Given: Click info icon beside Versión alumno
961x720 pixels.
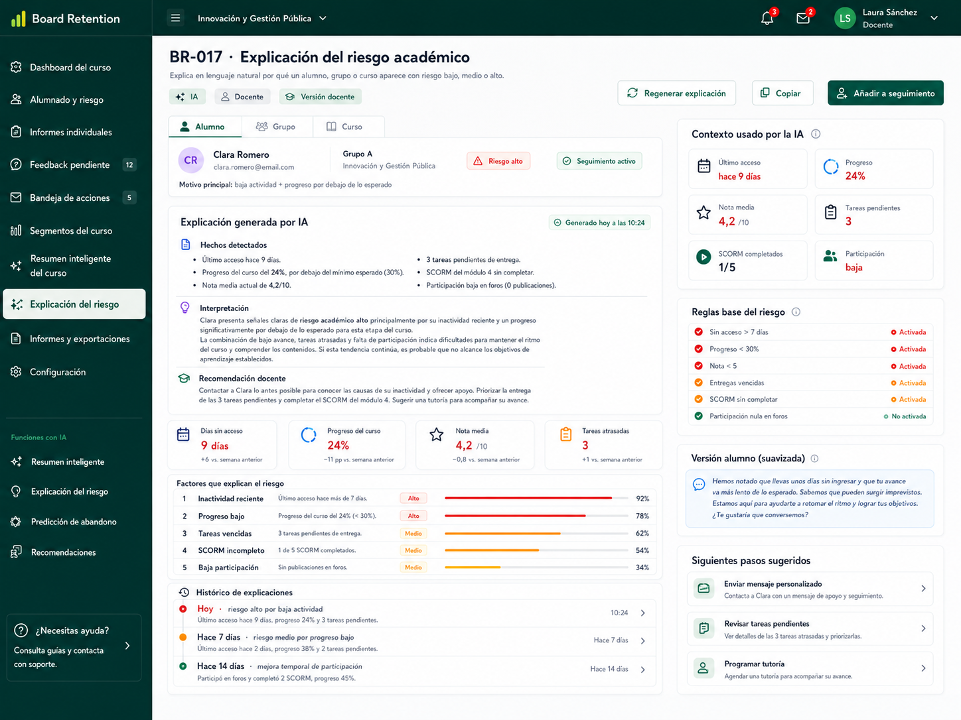Looking at the screenshot, I should click(814, 458).
